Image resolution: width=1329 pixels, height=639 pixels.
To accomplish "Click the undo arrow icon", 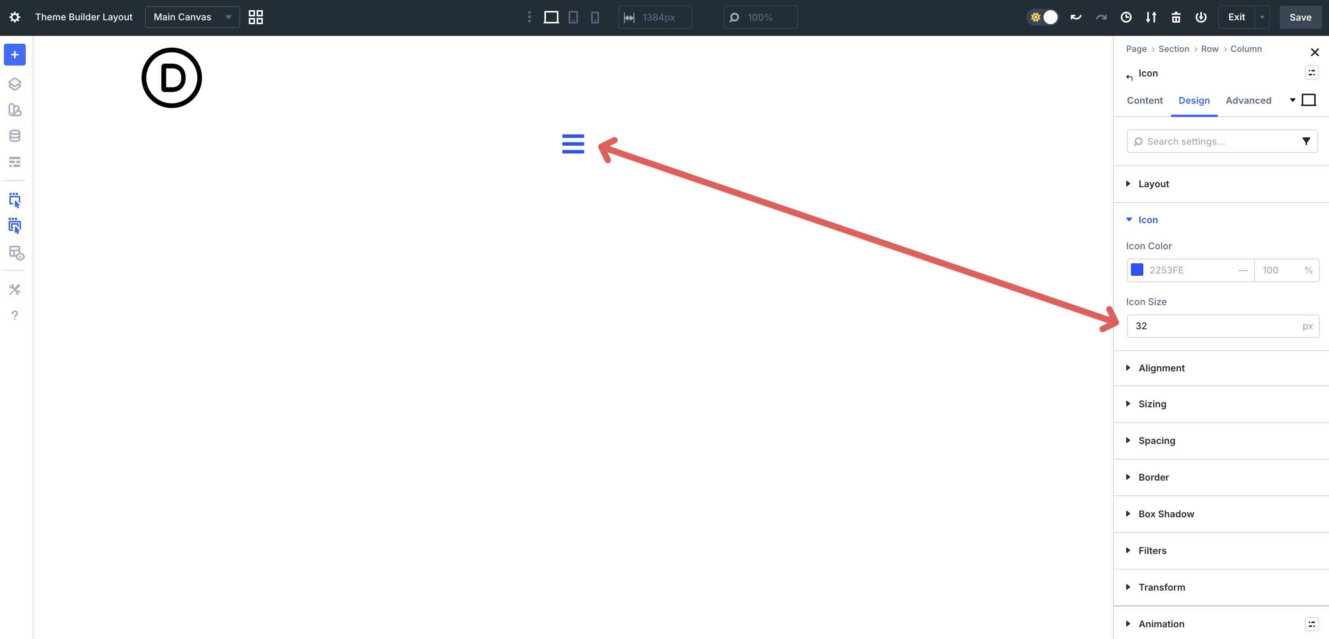I will 1076,17.
